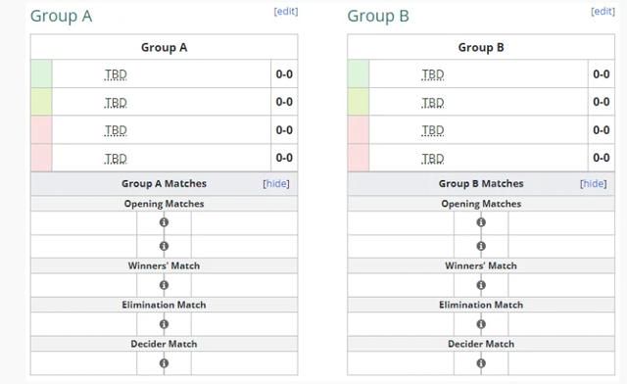Click info icon under Group A Elimination Match

tap(164, 324)
